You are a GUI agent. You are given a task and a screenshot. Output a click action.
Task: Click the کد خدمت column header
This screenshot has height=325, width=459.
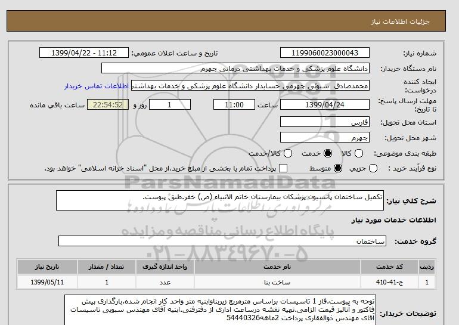[x=389, y=267]
